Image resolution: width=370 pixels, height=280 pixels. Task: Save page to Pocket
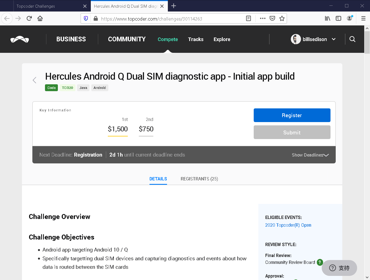click(272, 18)
